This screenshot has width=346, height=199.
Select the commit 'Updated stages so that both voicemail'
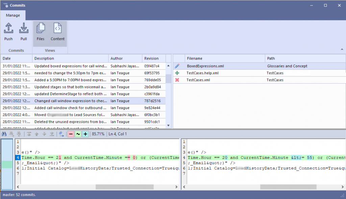(x=83, y=87)
